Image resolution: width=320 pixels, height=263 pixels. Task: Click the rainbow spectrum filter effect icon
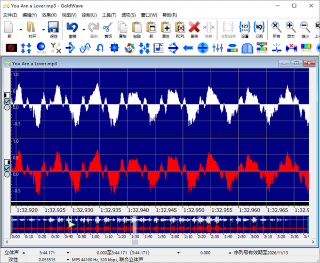tap(306, 48)
